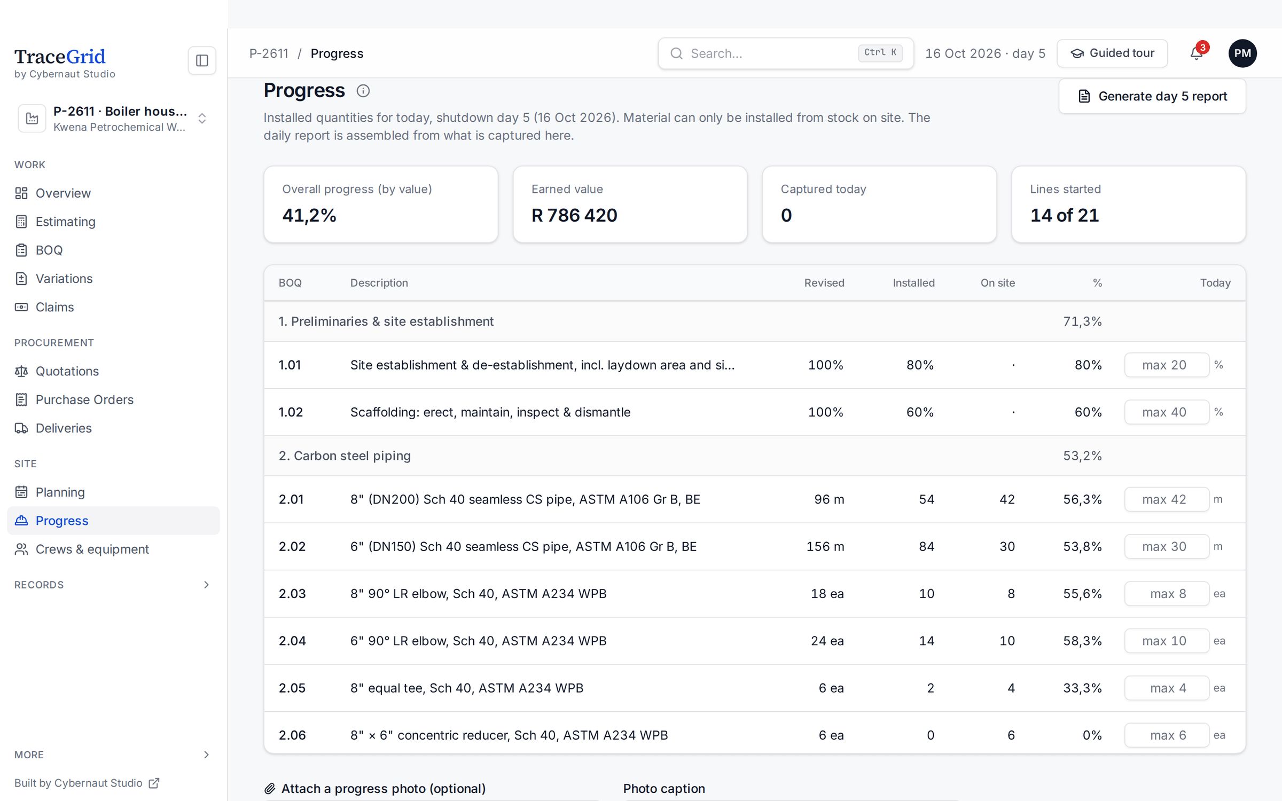The width and height of the screenshot is (1282, 801).
Task: Click the 8" equal tee description
Action: (x=467, y=688)
